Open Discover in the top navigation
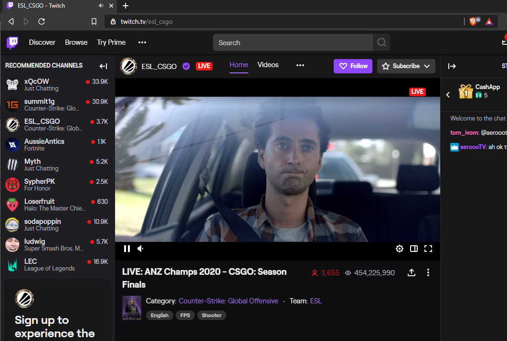 coord(42,42)
